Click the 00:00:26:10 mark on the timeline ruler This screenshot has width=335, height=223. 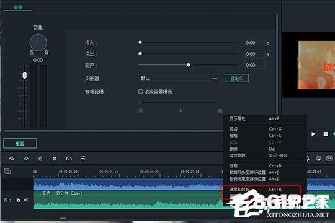tap(109, 172)
